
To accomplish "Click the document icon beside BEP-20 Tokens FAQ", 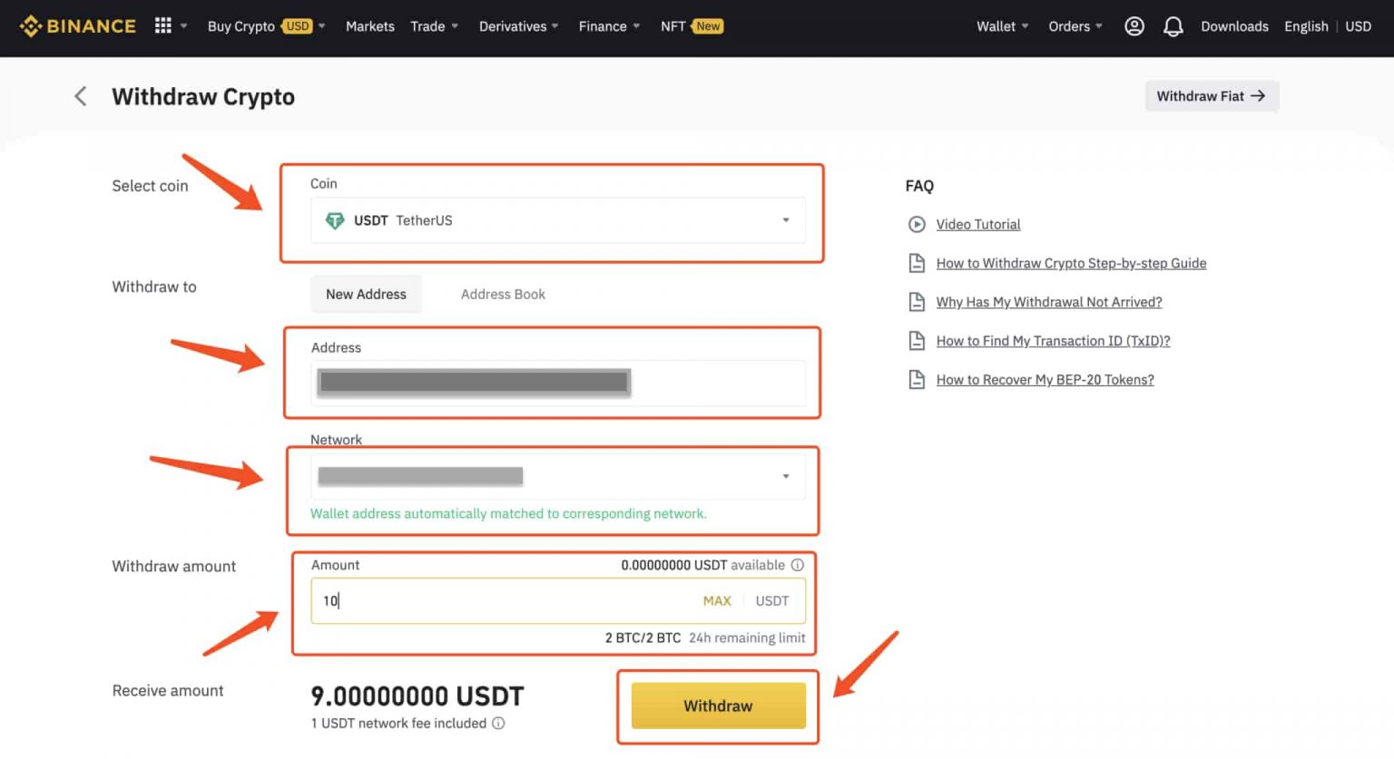I will (917, 379).
